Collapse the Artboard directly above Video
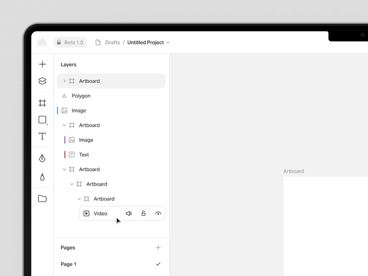 (79, 199)
